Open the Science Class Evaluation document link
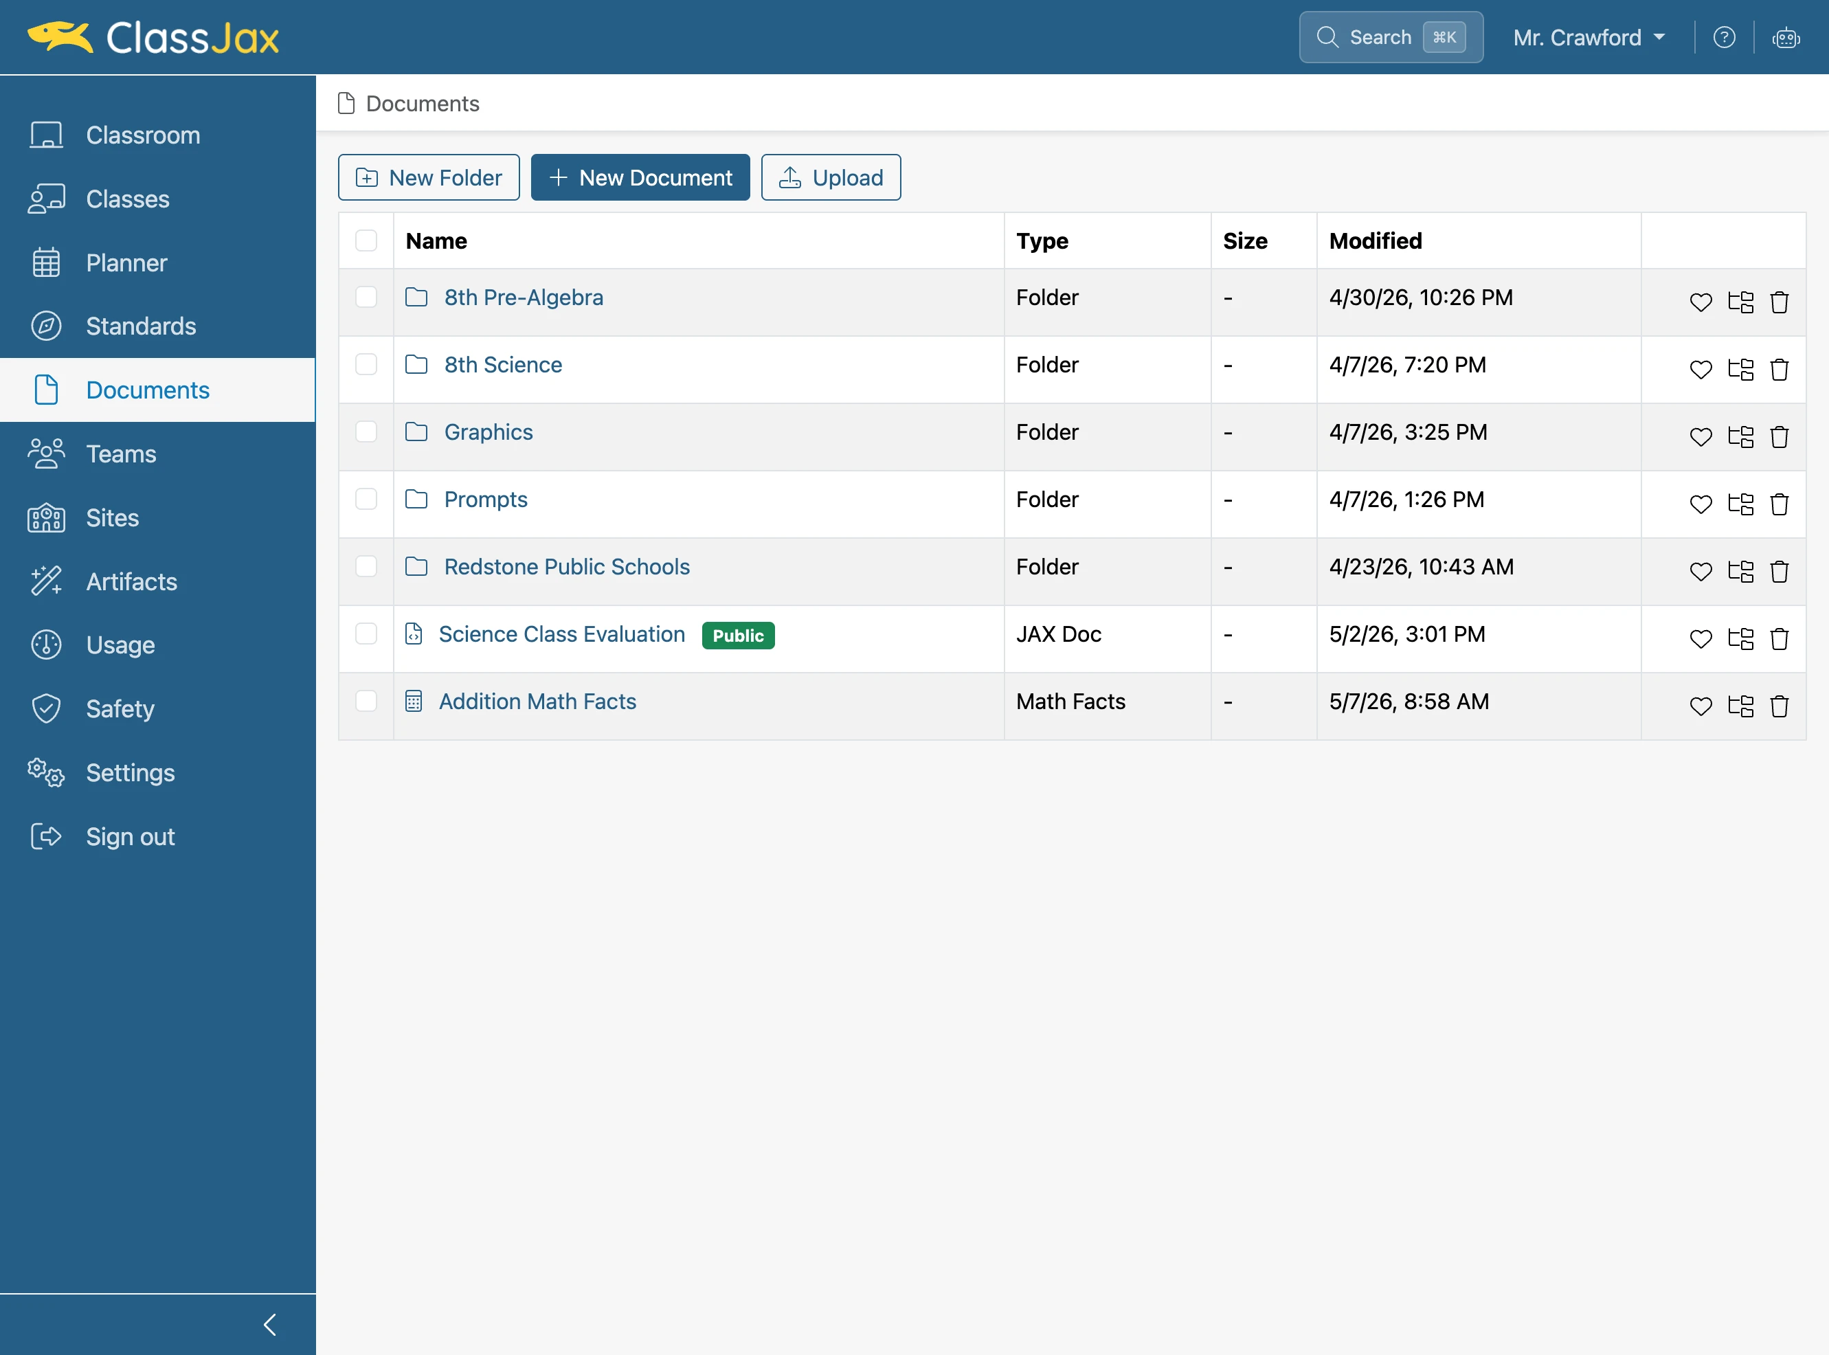This screenshot has height=1355, width=1829. pos(562,634)
